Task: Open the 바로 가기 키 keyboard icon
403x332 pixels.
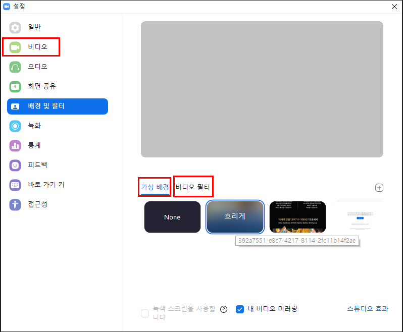Action: pyautogui.click(x=15, y=185)
